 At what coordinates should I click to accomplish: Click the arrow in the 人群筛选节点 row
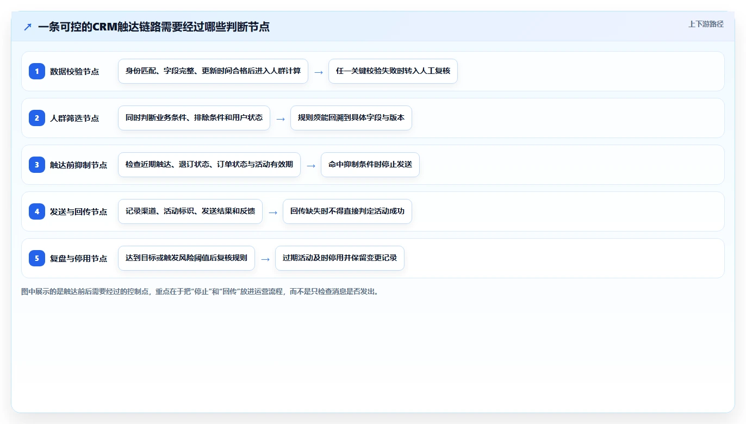click(x=281, y=119)
